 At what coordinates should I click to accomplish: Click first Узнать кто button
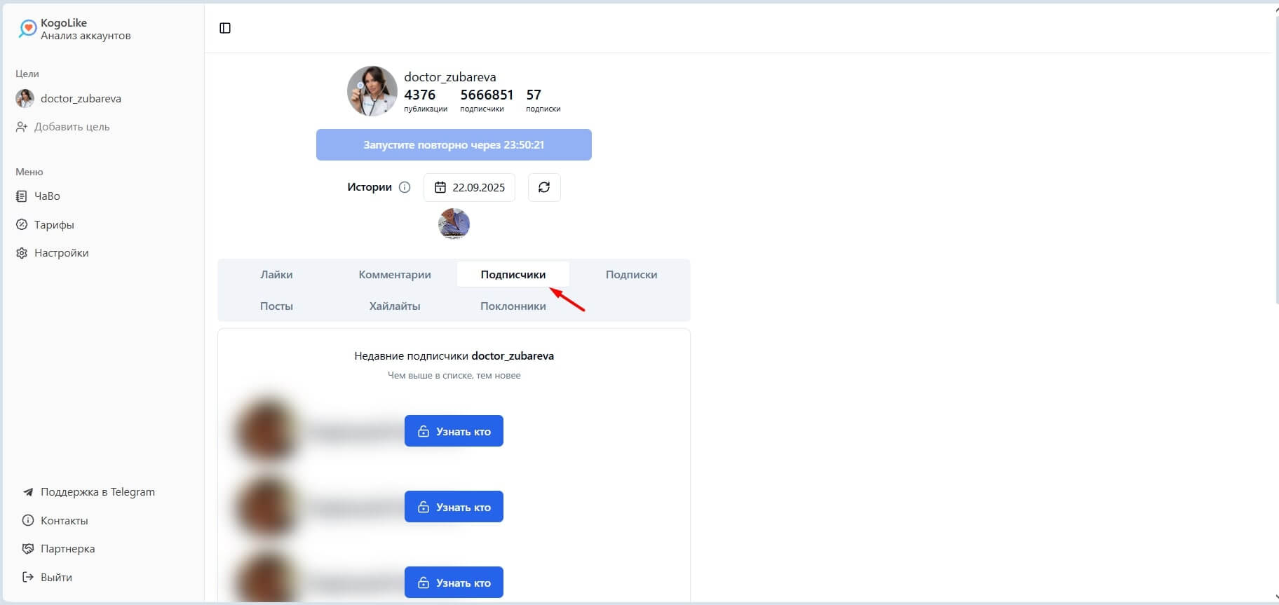[x=454, y=431]
